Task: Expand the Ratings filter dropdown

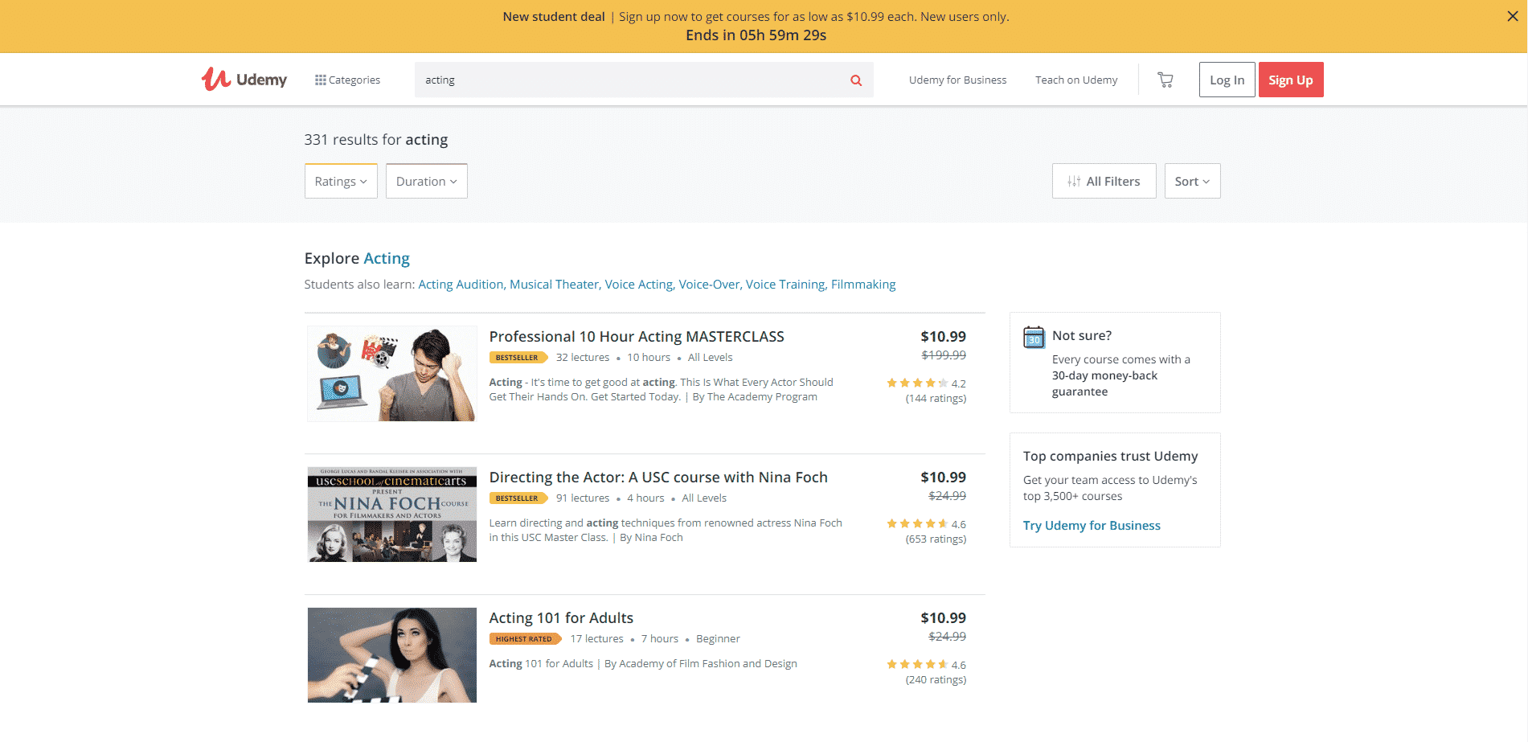Action: 341,181
